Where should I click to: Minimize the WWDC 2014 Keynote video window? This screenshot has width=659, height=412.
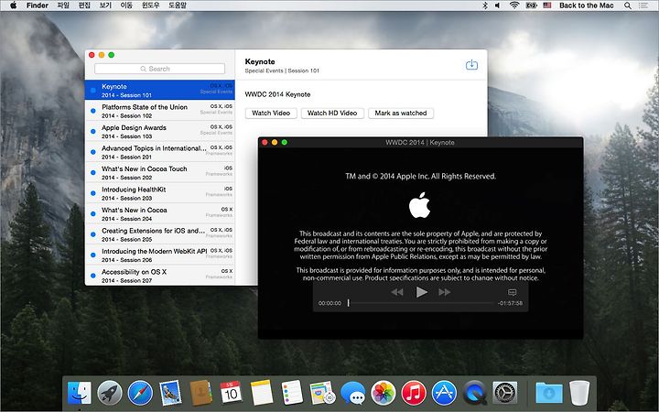[x=275, y=143]
